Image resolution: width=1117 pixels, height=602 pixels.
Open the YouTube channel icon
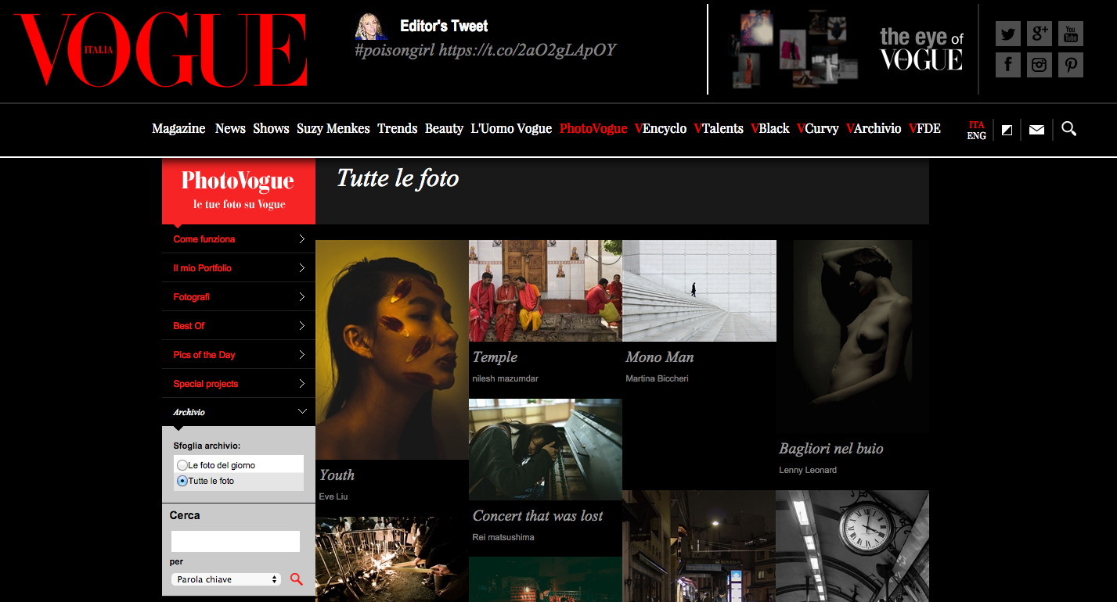coord(1071,34)
